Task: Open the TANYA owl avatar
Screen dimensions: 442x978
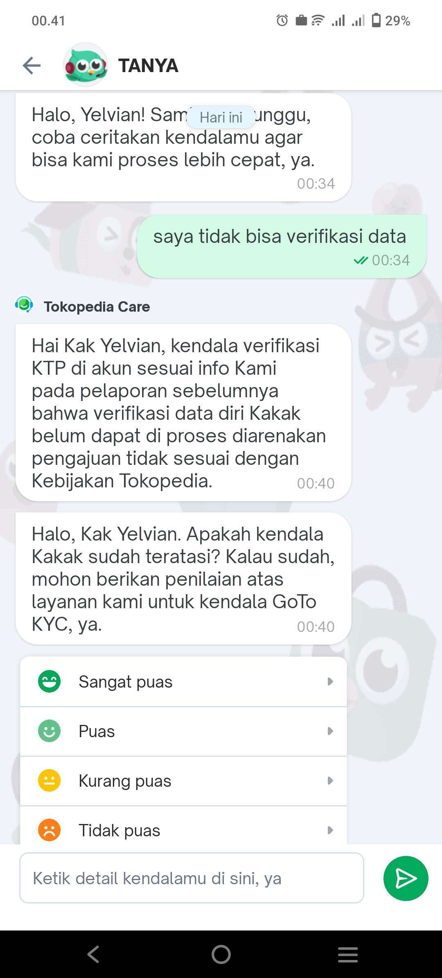Action: tap(86, 65)
